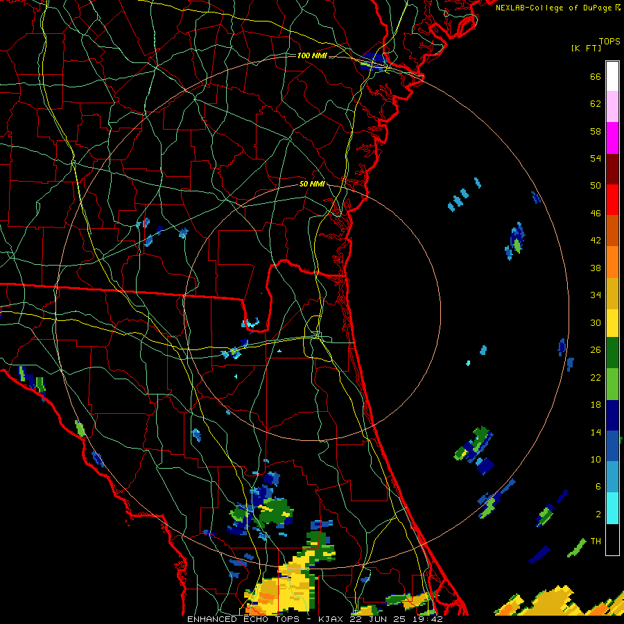The image size is (624, 624).
Task: Click the white swatch in the tops legend
Action: 612,76
